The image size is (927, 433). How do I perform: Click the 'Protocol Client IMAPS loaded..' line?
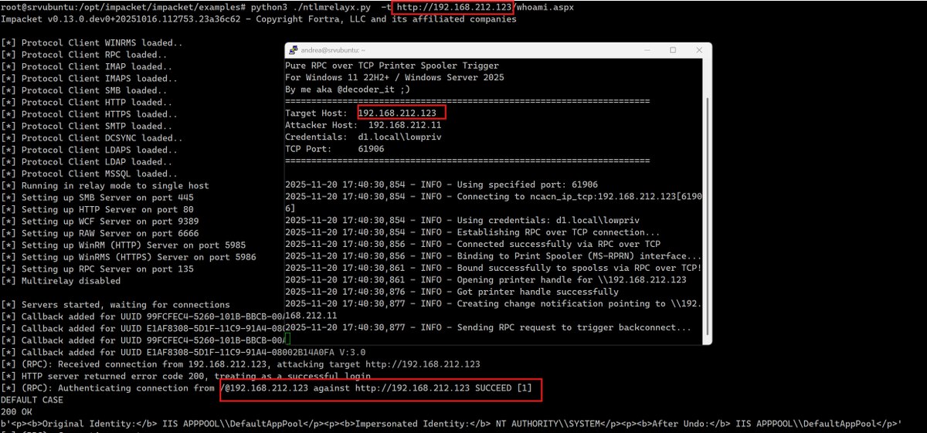pos(90,78)
